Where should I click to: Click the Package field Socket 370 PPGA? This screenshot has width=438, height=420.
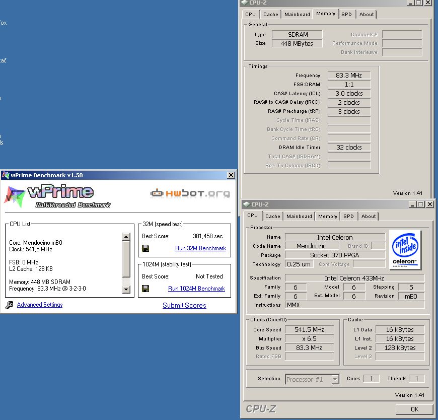pos(335,255)
